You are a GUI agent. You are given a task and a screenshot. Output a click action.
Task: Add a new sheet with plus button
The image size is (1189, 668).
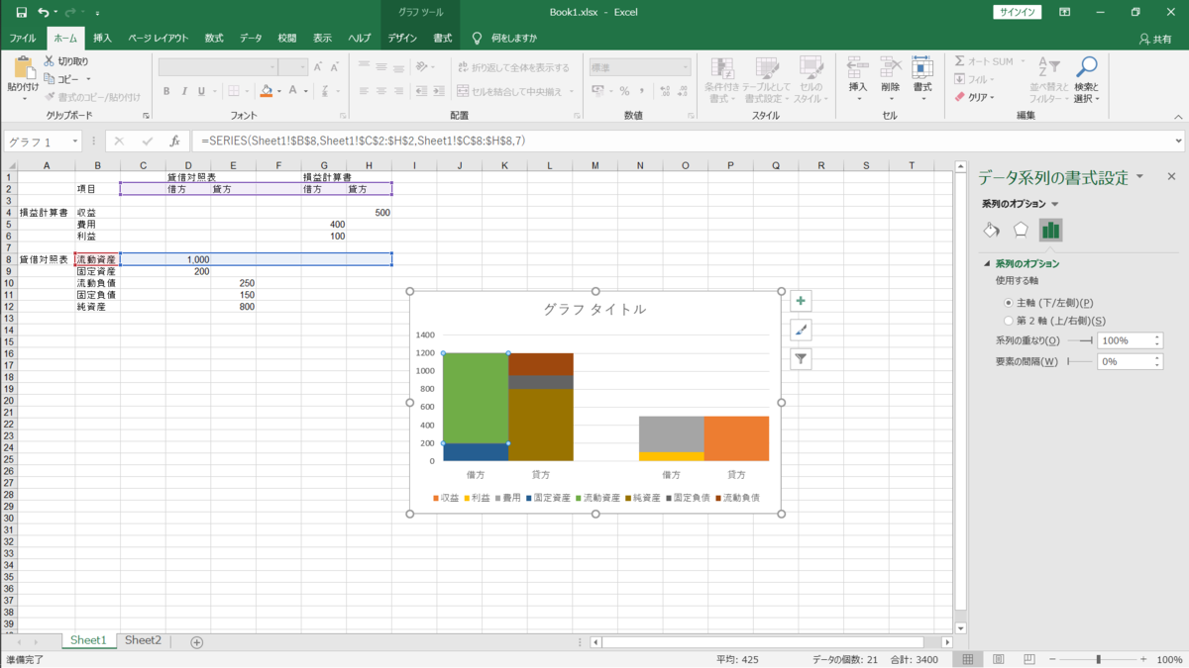tap(196, 642)
